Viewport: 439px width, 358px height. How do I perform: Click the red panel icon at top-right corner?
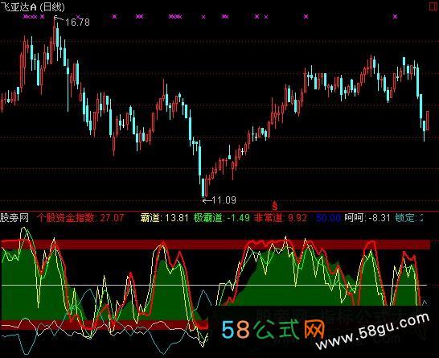(434, 6)
